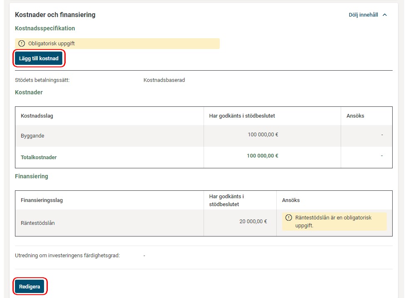Viewport: 408px width, 298px height.
Task: Click the collapse chevron beside Dölj innehåll
Action: tap(384, 15)
